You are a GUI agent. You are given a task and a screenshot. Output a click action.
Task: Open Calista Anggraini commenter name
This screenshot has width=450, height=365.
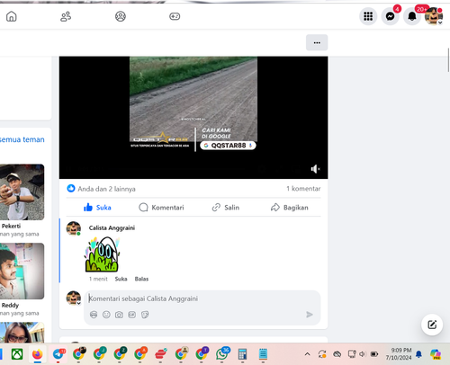click(x=112, y=227)
